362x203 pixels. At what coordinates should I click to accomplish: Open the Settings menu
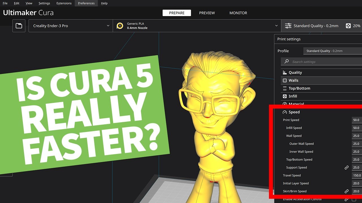tap(44, 3)
